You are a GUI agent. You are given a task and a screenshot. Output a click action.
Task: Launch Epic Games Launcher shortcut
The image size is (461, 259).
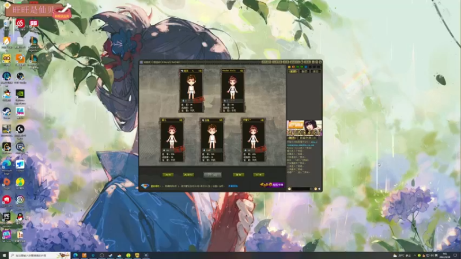(6, 218)
